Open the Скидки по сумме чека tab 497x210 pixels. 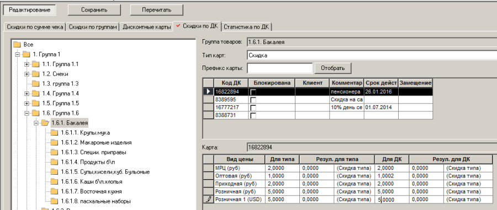click(35, 27)
